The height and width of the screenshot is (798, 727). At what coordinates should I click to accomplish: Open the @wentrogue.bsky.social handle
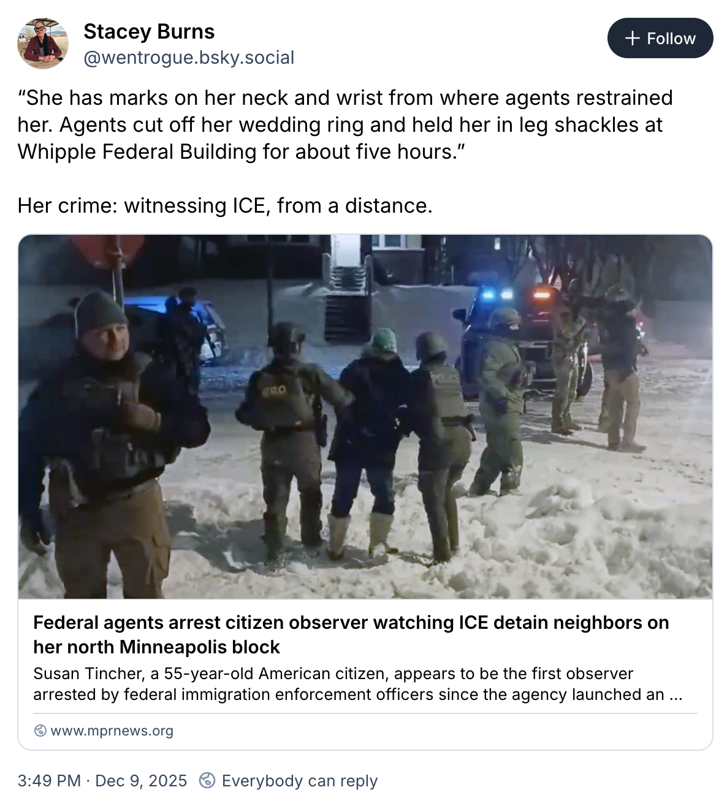click(x=189, y=58)
